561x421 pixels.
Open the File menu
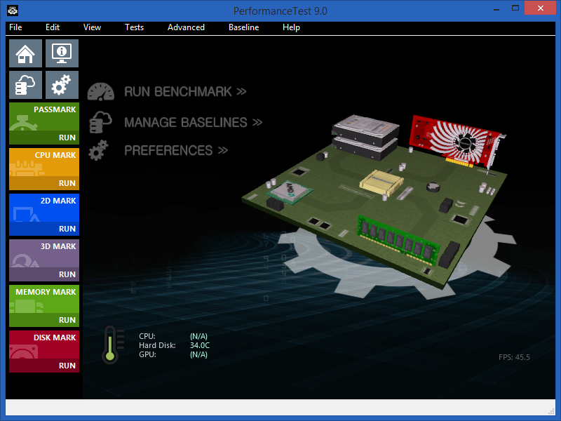point(15,27)
